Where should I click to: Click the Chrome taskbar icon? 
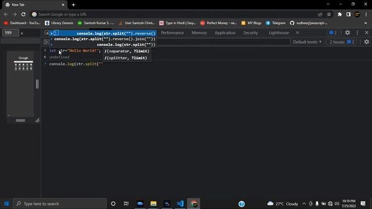click(x=194, y=204)
